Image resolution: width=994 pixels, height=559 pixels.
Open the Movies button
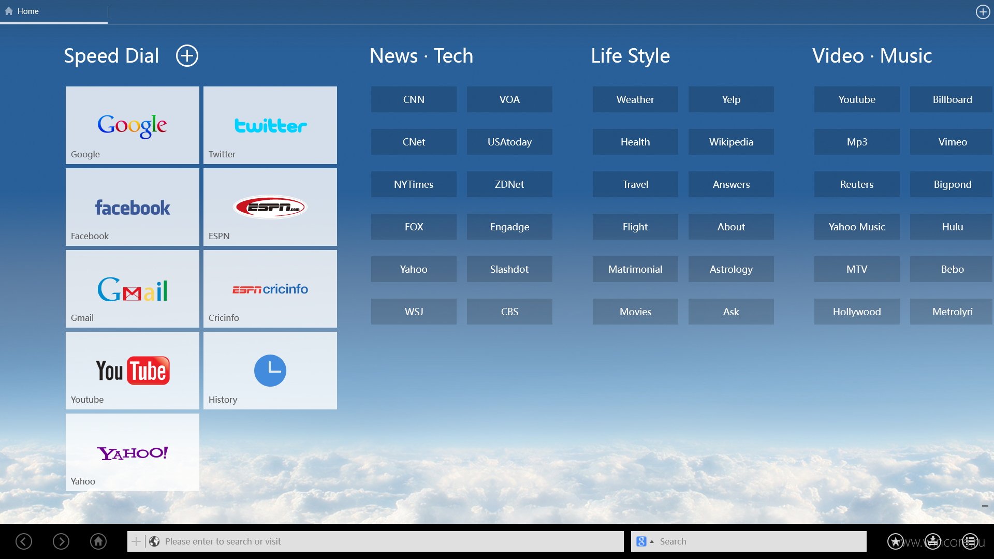click(635, 312)
